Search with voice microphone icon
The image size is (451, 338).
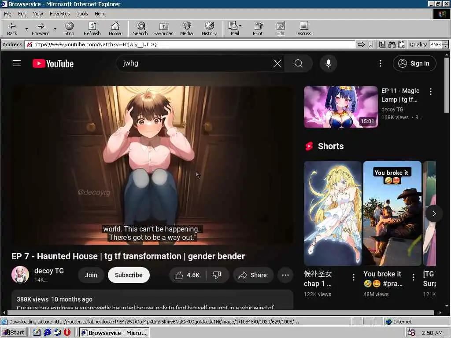pyautogui.click(x=329, y=63)
